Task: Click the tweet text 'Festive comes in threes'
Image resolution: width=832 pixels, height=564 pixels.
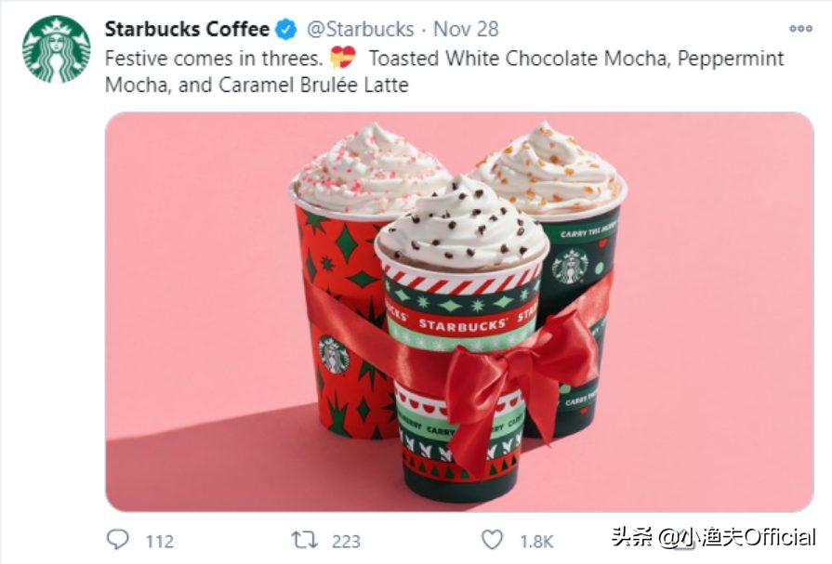Action: (215, 59)
